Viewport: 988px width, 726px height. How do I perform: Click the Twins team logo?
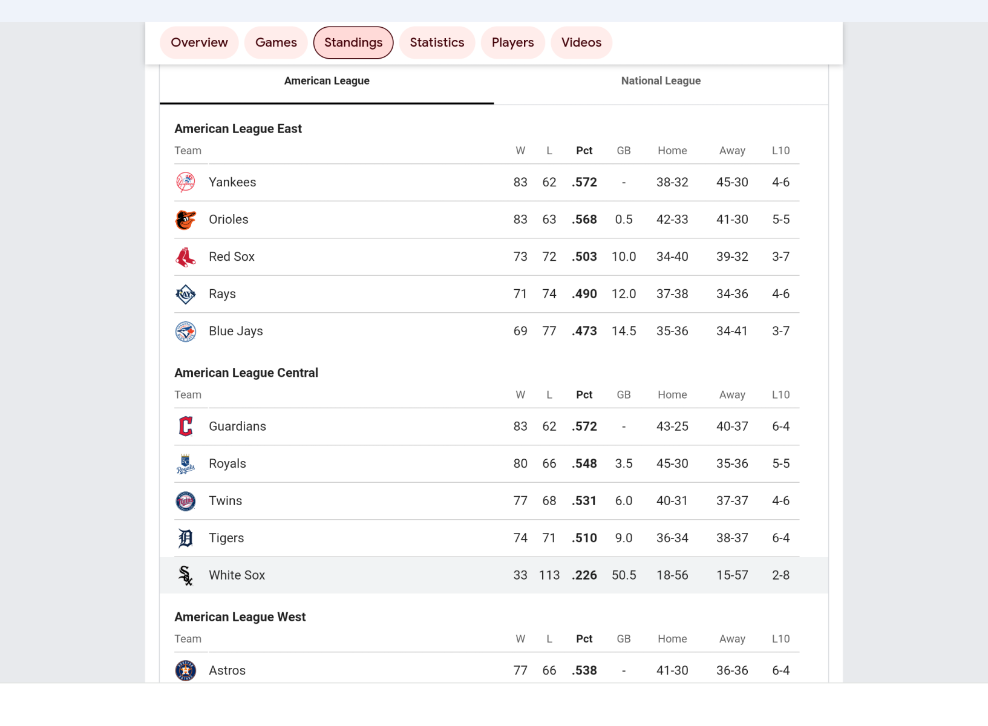pos(185,501)
